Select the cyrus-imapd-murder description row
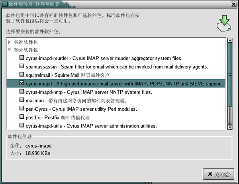 [104, 58]
